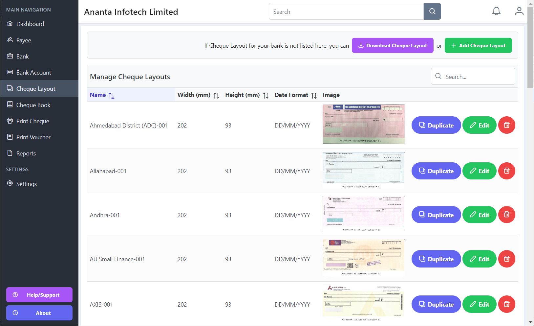
Task: Click the red delete icon for AXIS-001
Action: pos(507,304)
